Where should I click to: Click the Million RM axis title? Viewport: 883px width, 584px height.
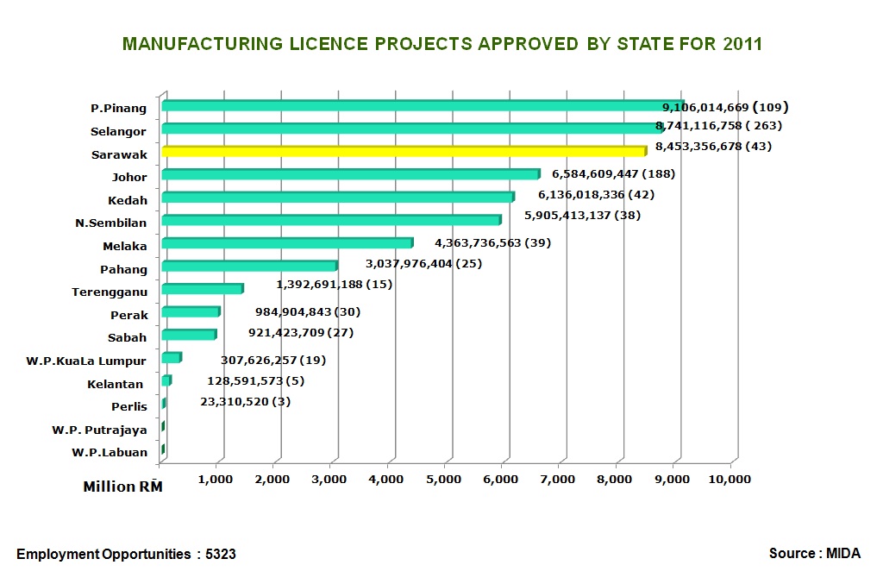pos(122,487)
